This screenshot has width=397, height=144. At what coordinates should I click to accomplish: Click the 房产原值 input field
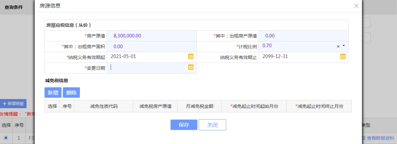152,36
